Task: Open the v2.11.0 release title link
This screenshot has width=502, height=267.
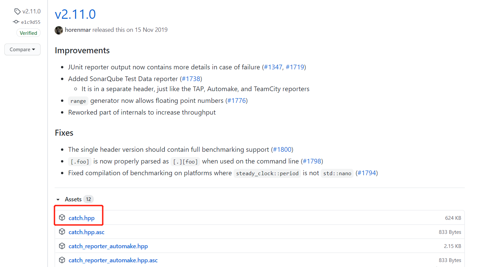Action: coord(75,14)
